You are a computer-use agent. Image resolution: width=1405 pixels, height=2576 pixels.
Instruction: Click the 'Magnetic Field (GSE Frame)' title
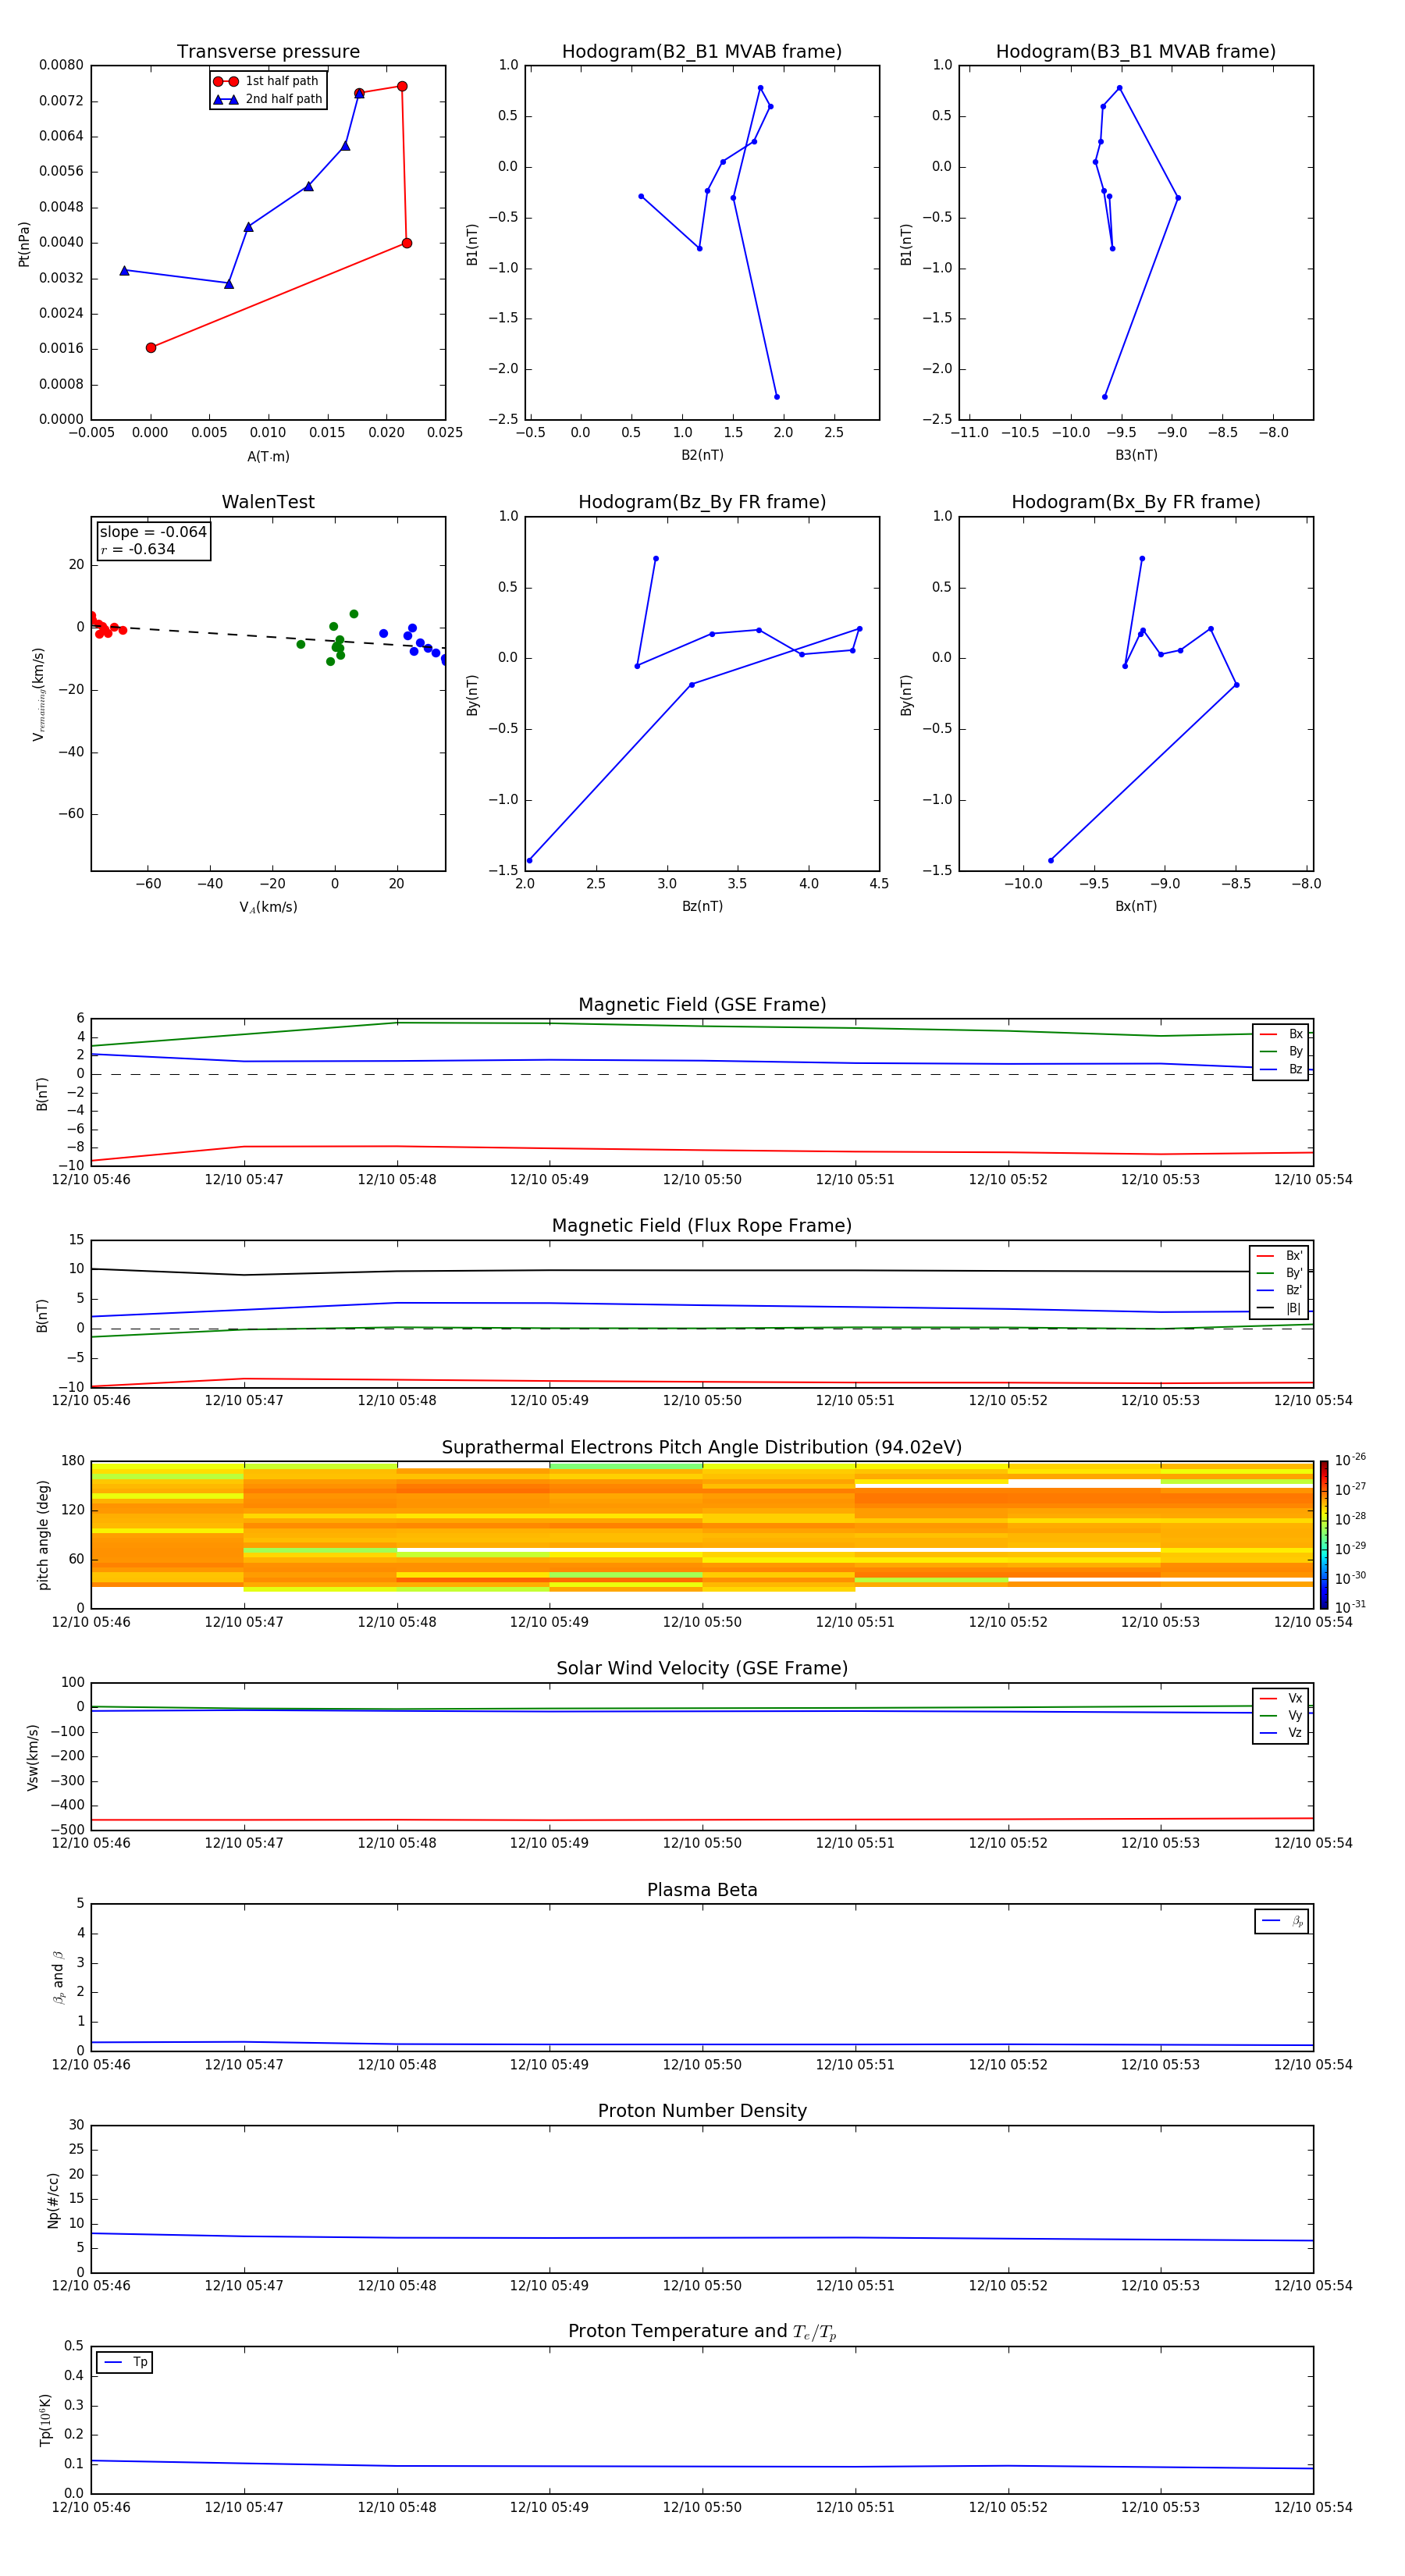tap(702, 1005)
